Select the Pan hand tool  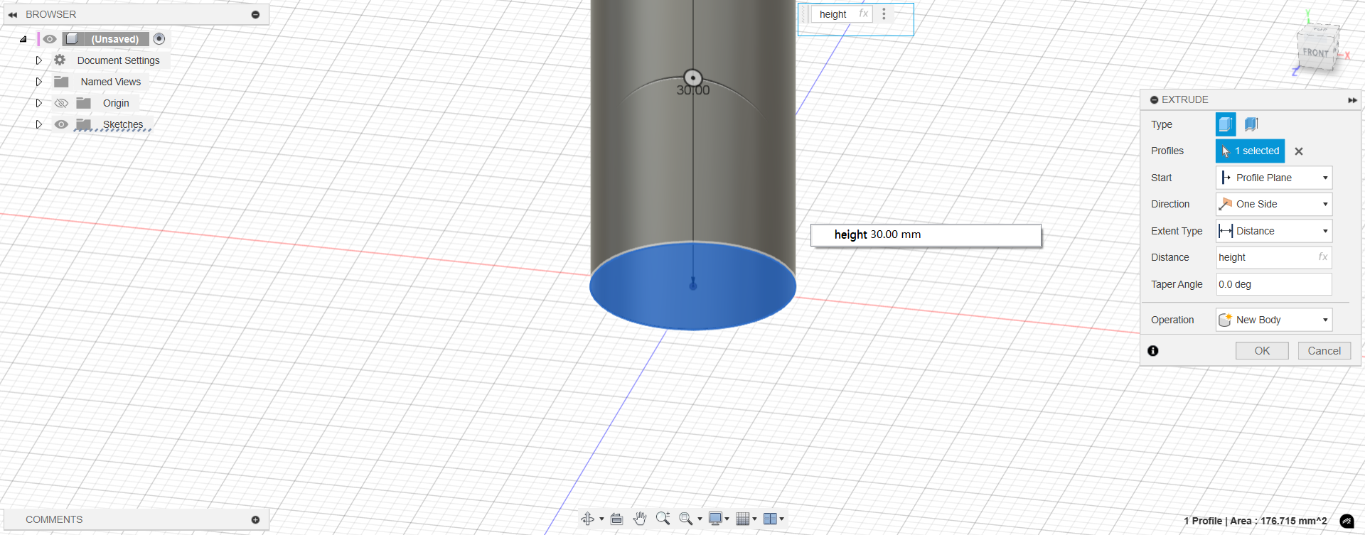click(x=640, y=519)
